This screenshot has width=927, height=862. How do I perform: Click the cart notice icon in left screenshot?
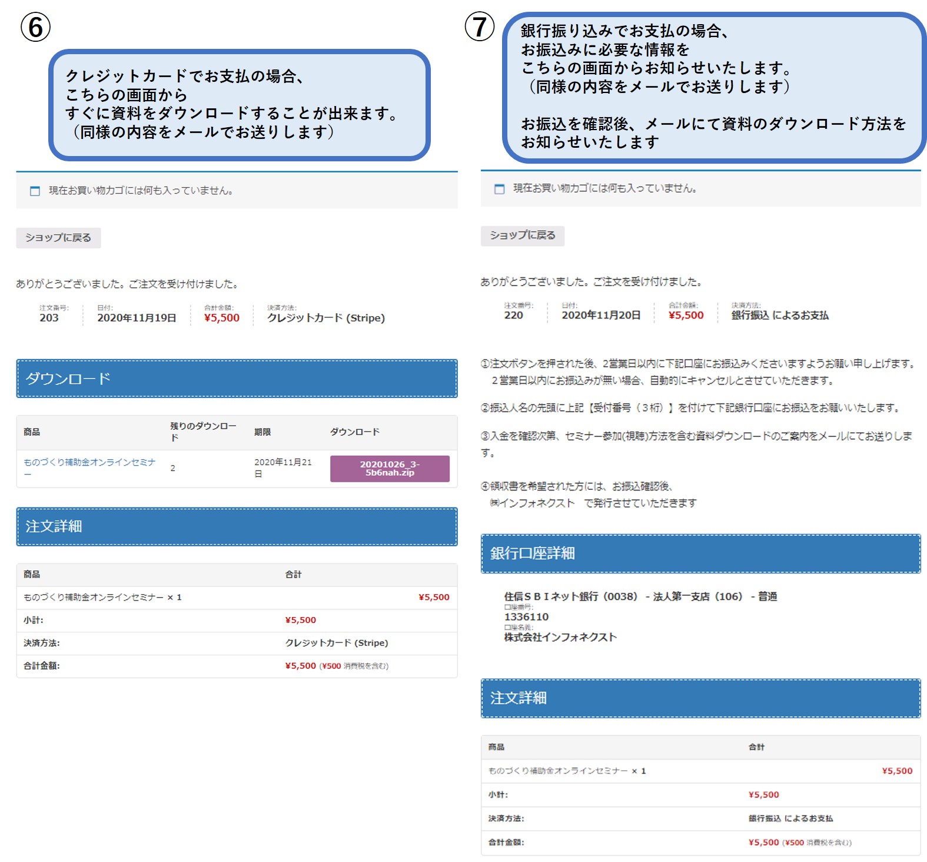tap(35, 191)
